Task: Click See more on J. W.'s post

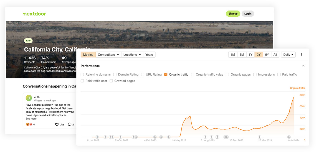Action: [x=31, y=119]
